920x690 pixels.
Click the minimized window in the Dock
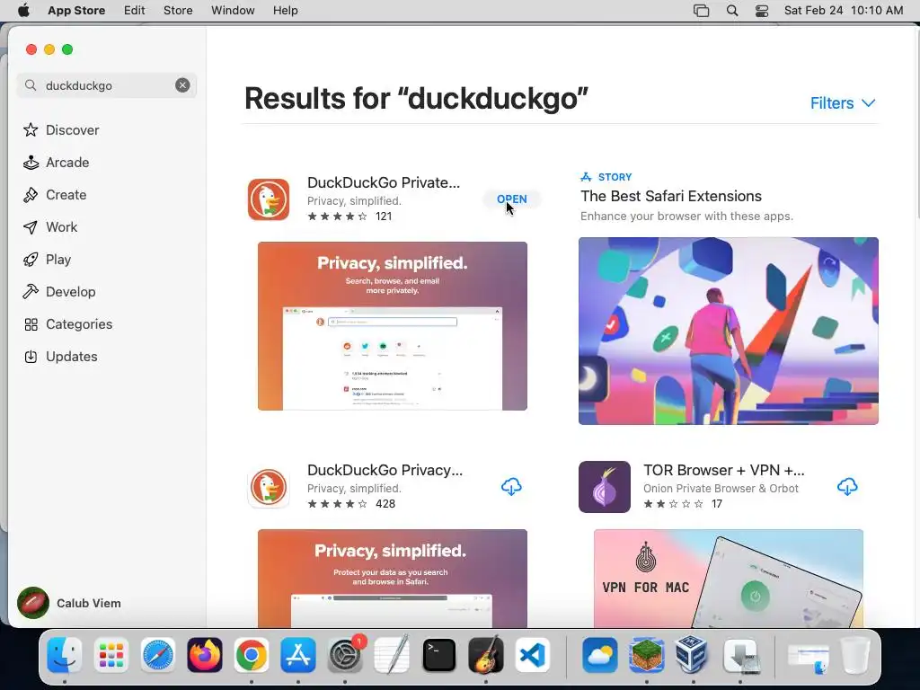coord(808,658)
